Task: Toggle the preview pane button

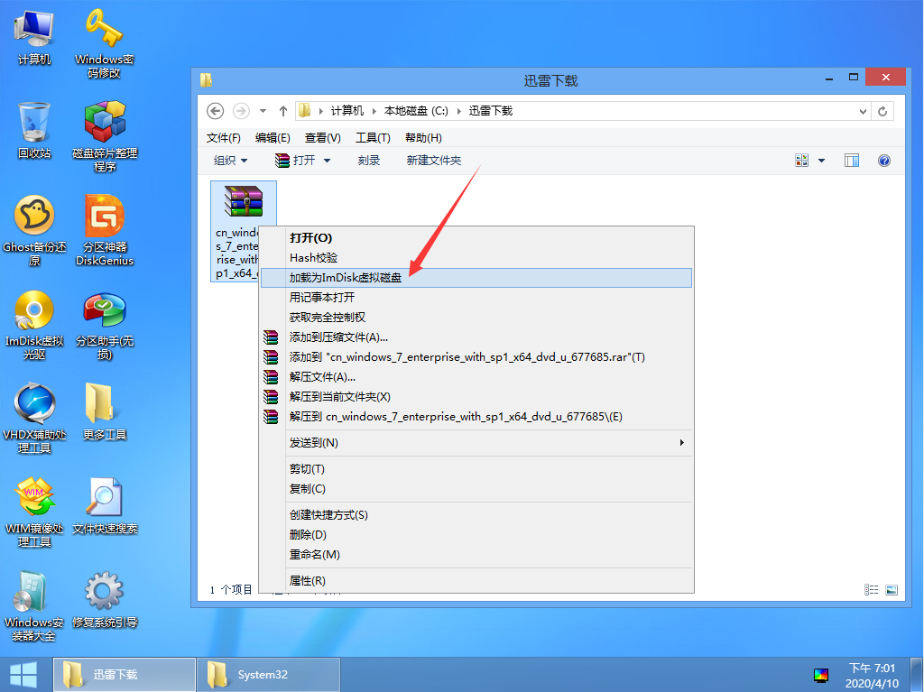Action: (852, 161)
